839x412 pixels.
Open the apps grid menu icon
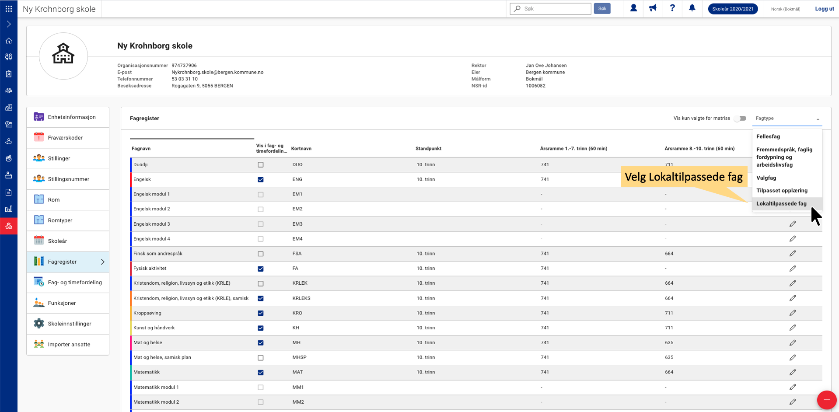[9, 8]
